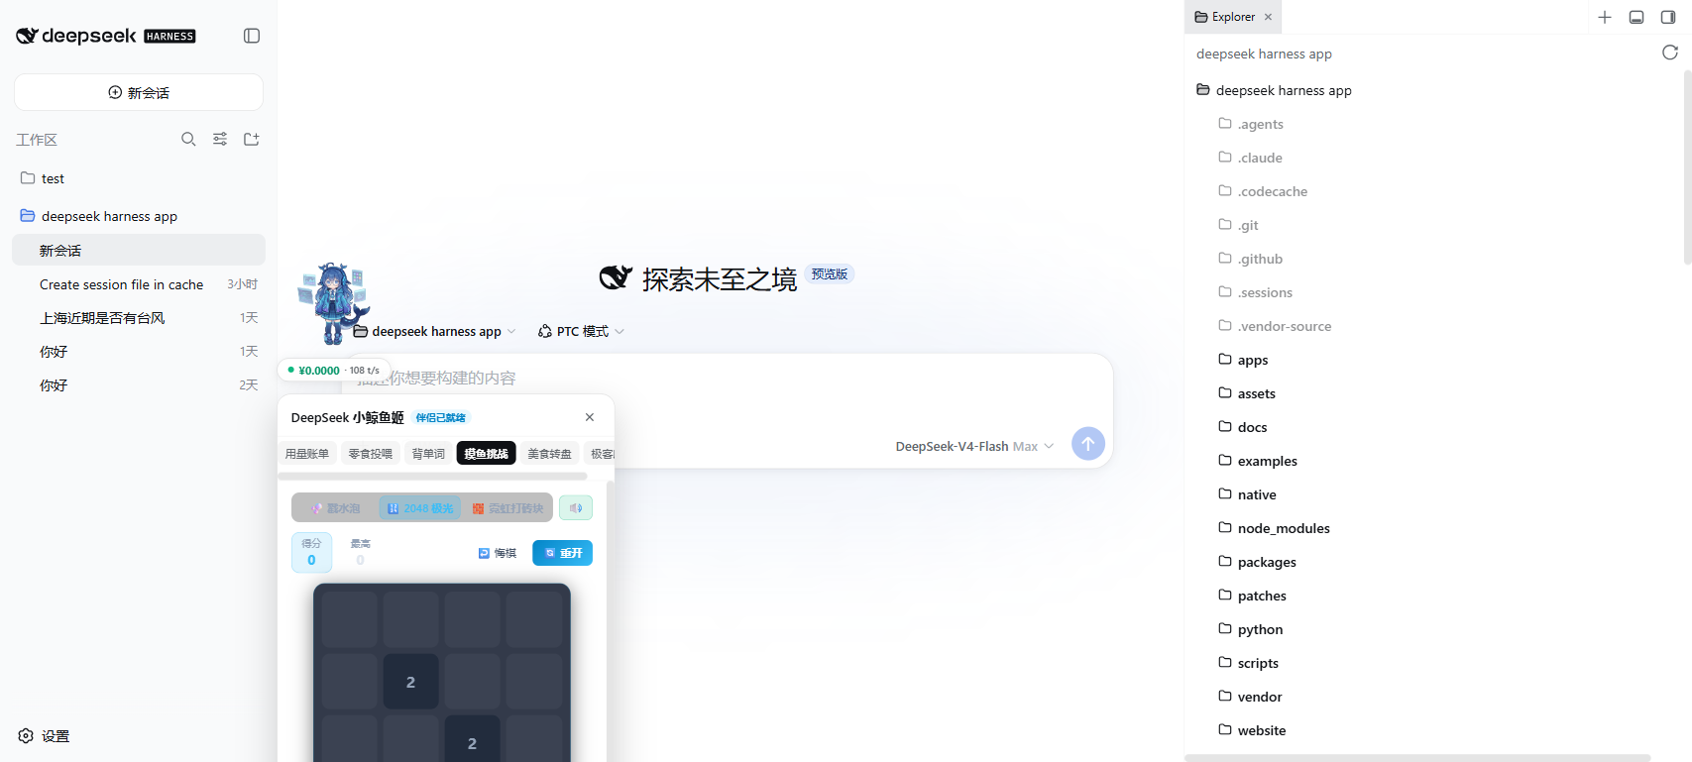1692x762 pixels.
Task: Choose the 戳水泡 mini game
Action: 335,508
